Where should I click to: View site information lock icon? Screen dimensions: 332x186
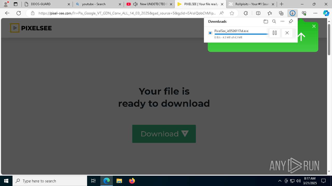pos(32,13)
